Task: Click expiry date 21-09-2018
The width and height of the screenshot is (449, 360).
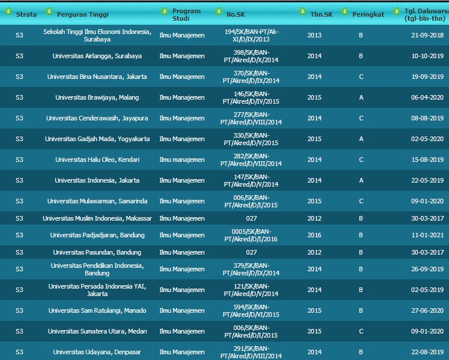Action: (428, 35)
